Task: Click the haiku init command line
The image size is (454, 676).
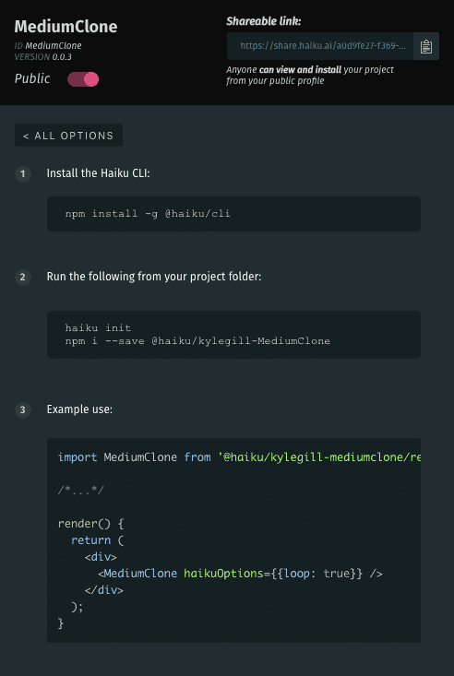Action: 98,327
